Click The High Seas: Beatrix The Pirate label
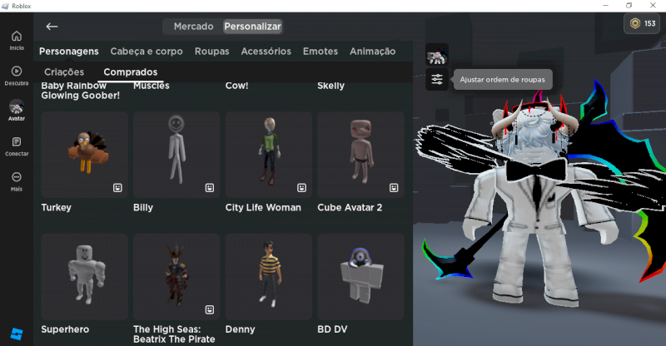 point(174,334)
